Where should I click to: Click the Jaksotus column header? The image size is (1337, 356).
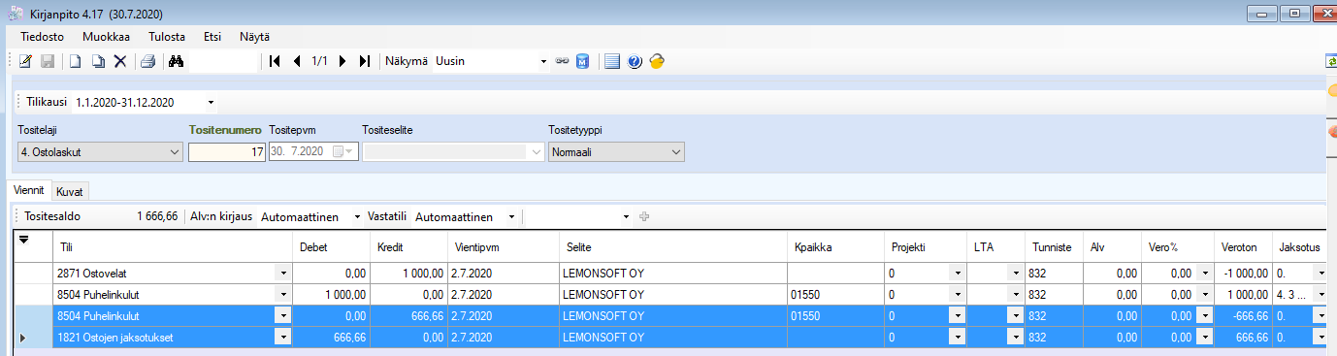(x=1300, y=246)
